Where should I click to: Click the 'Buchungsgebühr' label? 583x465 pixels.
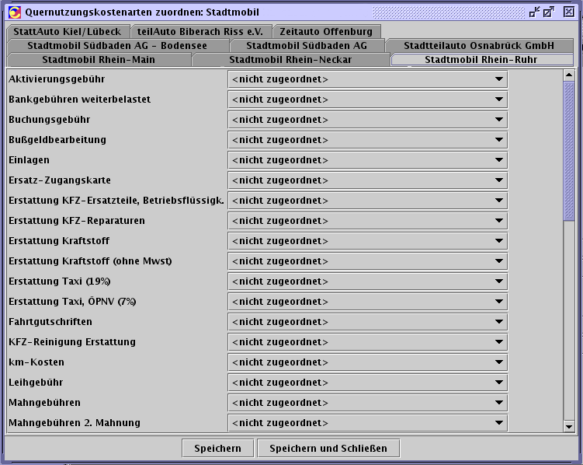click(49, 120)
